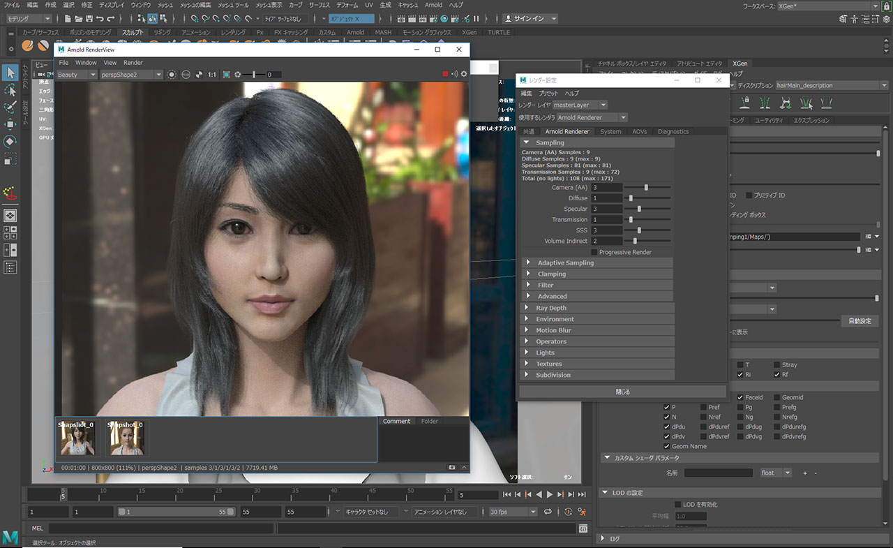Open the Render menu in Arnold RenderView
Image resolution: width=893 pixels, height=548 pixels.
133,63
